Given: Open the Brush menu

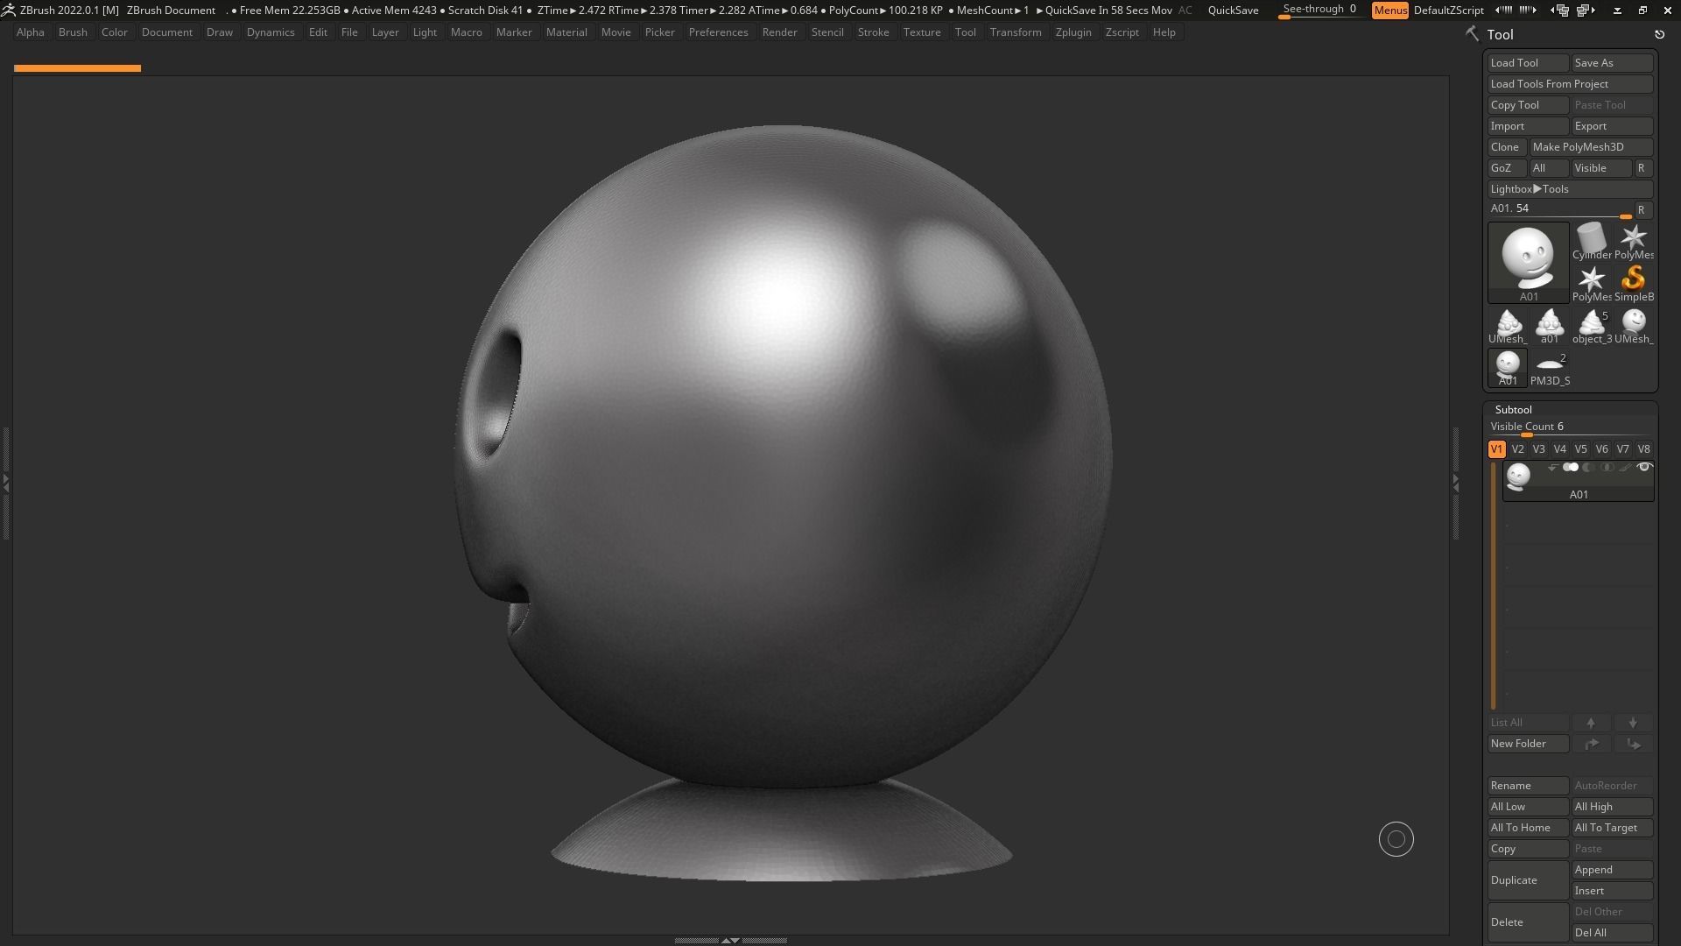Looking at the screenshot, I should (73, 32).
